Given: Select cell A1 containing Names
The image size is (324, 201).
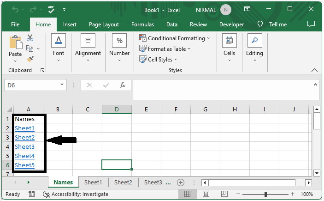Looking at the screenshot, I should tap(28, 119).
